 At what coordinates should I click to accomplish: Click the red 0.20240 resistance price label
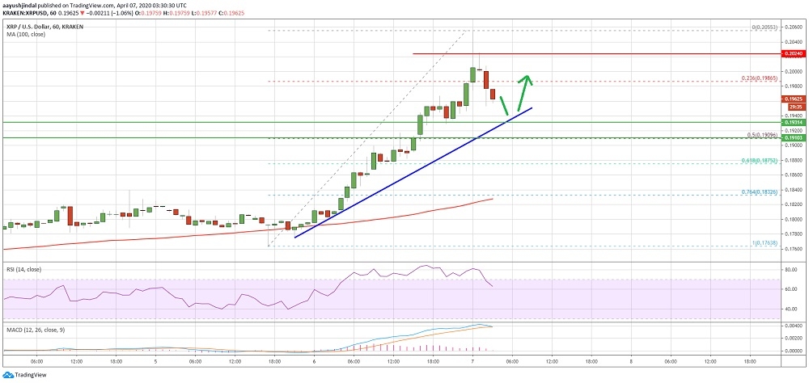click(793, 53)
